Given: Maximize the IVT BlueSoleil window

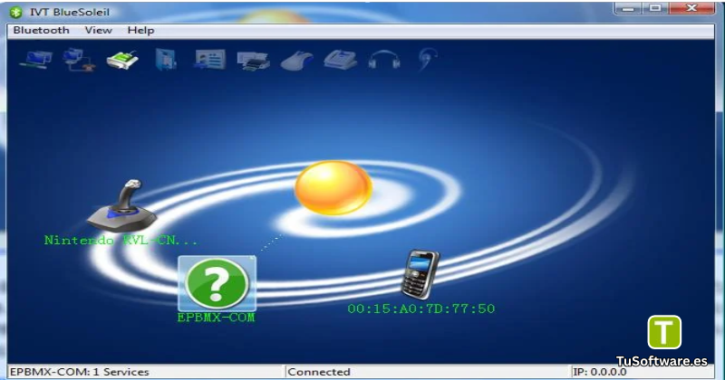Looking at the screenshot, I should point(655,8).
